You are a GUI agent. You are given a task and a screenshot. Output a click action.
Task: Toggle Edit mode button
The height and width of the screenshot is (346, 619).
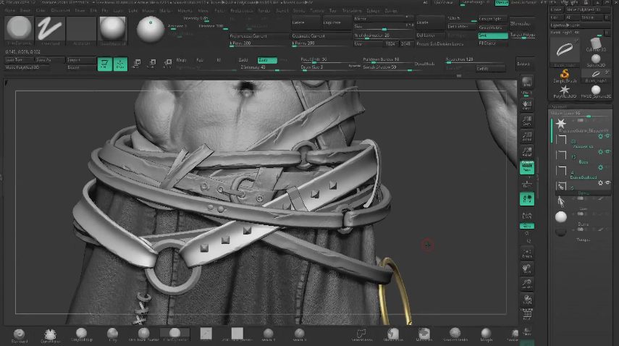(104, 64)
